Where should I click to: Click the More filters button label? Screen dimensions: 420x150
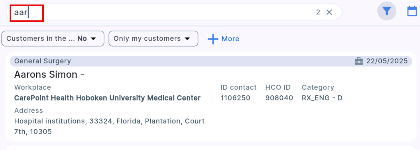click(x=230, y=39)
